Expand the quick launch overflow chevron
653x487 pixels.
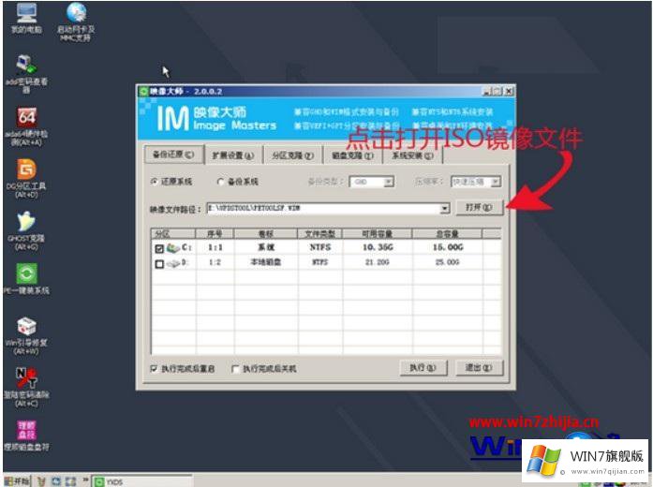(x=85, y=480)
